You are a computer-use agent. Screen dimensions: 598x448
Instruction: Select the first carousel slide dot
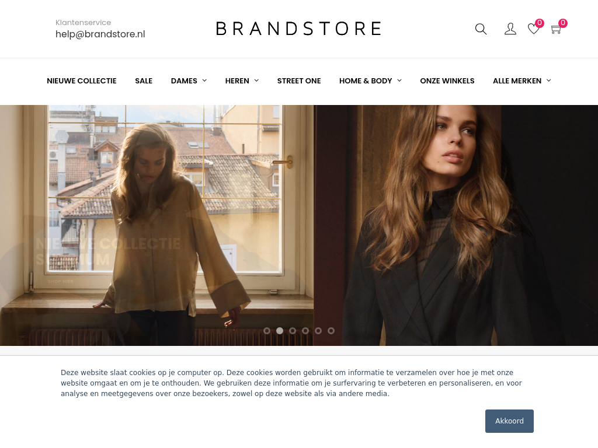pyautogui.click(x=267, y=331)
